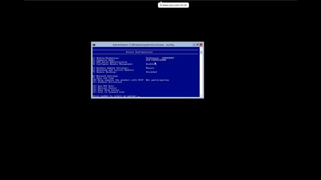Click the 'Manual' Windows Update value

(150, 68)
